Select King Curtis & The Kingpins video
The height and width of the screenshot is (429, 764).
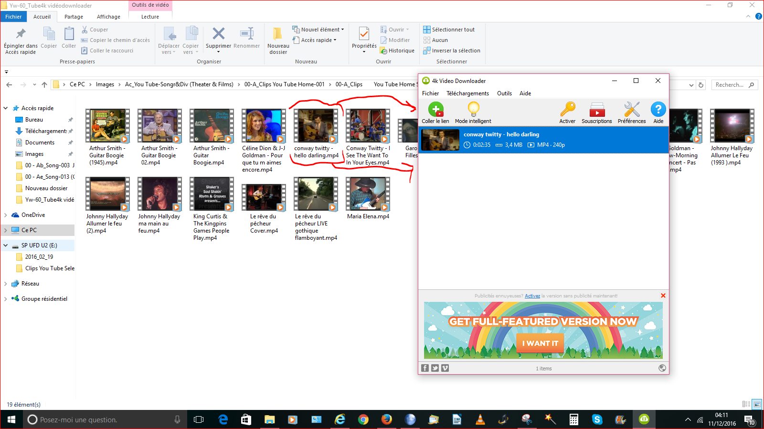pyautogui.click(x=212, y=209)
